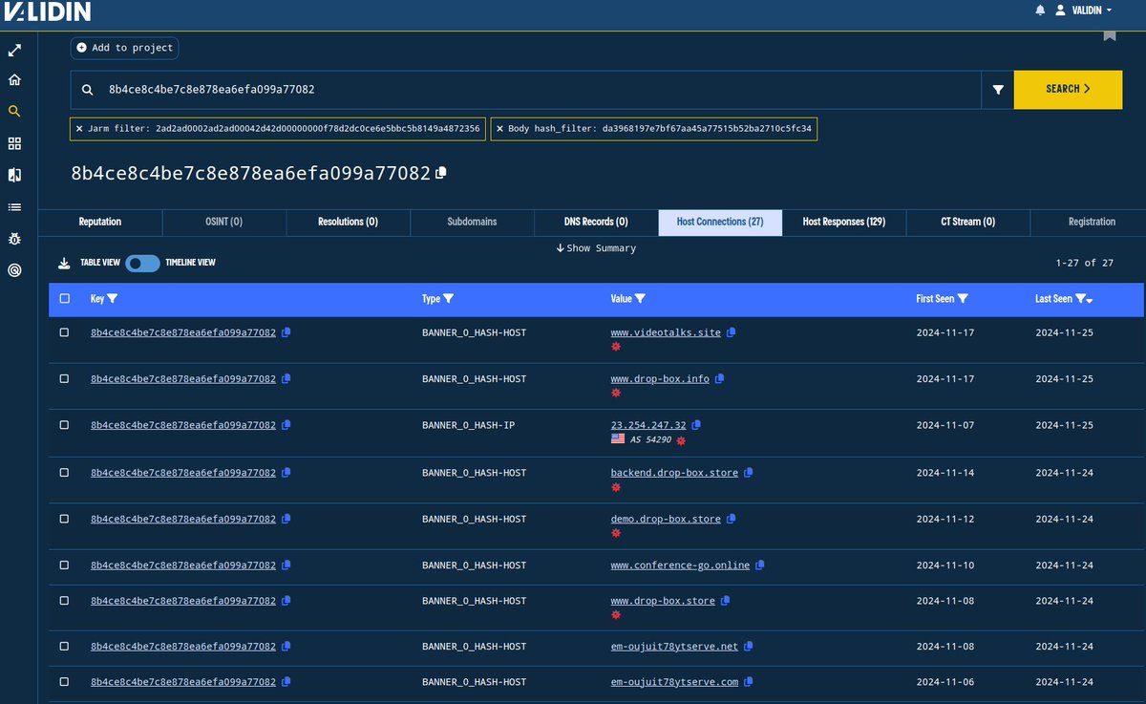Image resolution: width=1146 pixels, height=704 pixels.
Task: Switch to the OSINT (0) tab
Action: (224, 222)
